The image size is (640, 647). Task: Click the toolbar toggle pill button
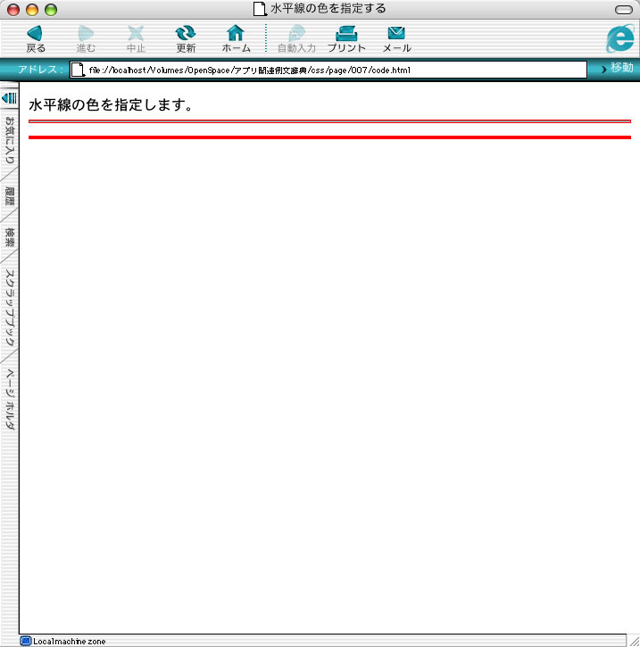click(x=624, y=10)
